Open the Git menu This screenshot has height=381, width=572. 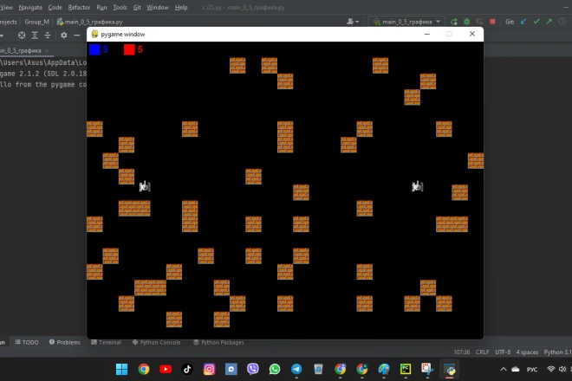click(137, 7)
